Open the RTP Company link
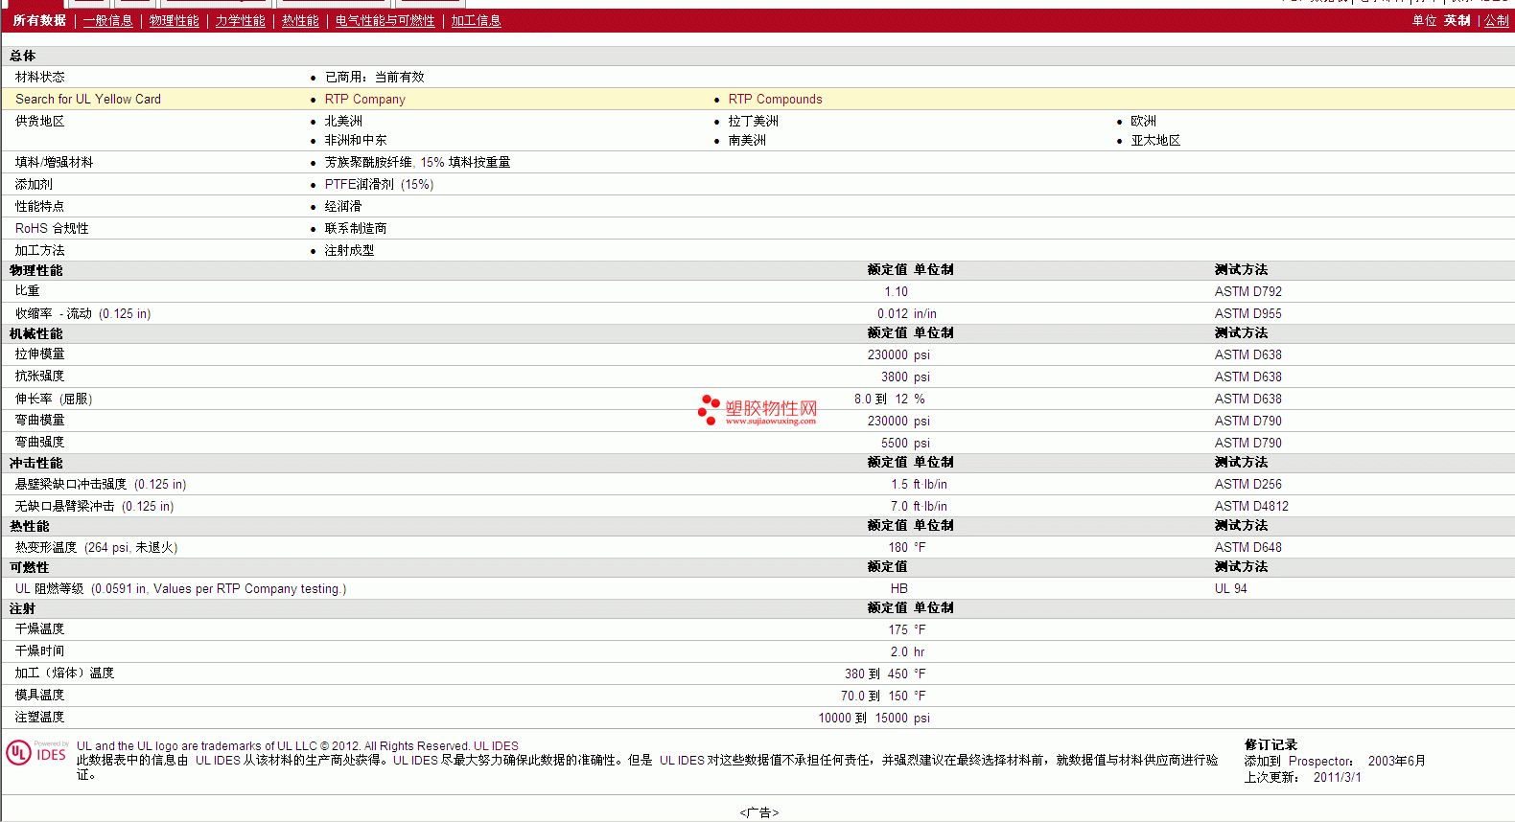 (364, 99)
